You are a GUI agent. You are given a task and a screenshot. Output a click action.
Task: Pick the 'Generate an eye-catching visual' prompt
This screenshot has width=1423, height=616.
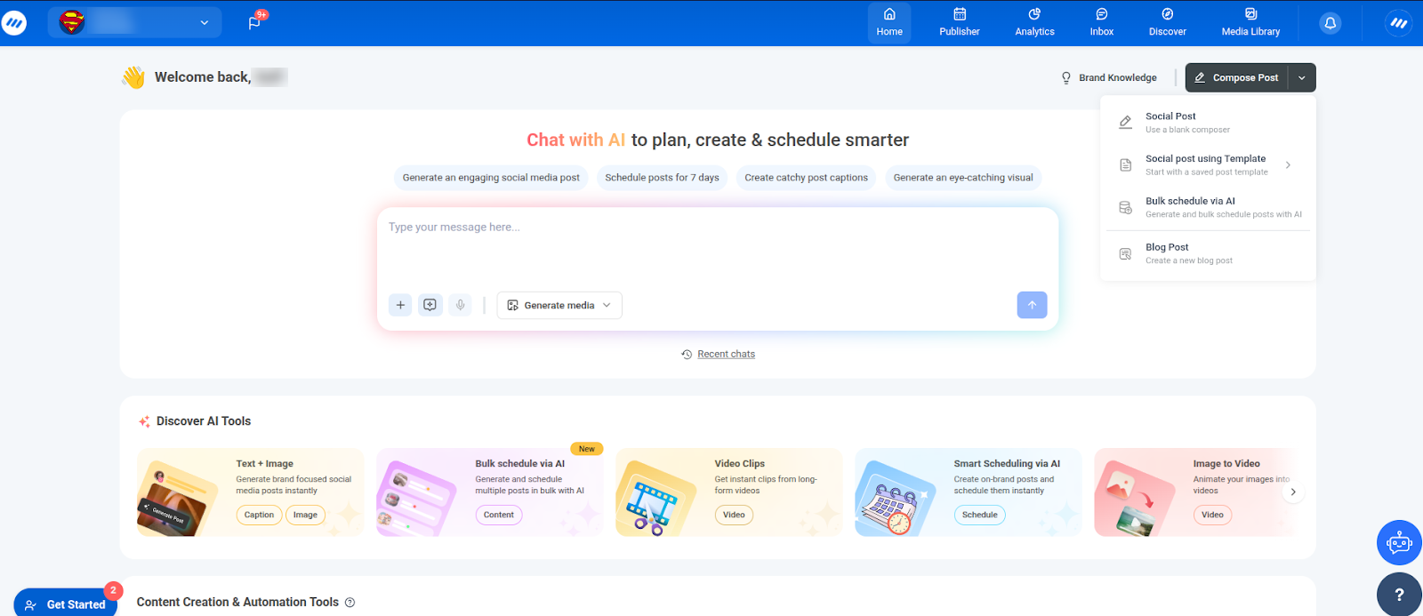pos(963,178)
